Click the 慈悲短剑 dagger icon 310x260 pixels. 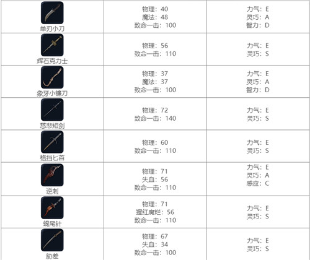point(52,110)
